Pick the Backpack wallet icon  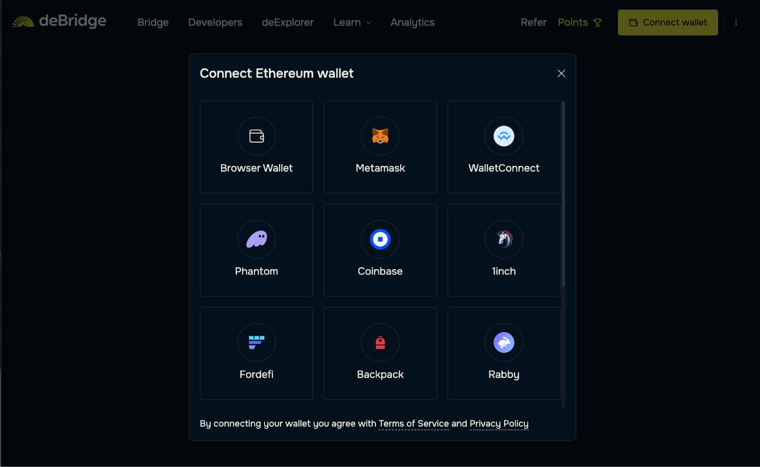[380, 342]
